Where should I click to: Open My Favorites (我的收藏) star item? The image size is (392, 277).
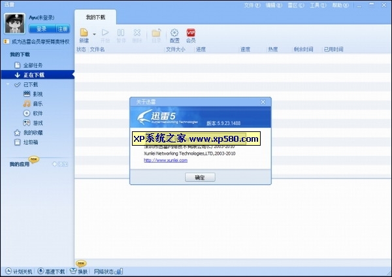tap(18, 133)
